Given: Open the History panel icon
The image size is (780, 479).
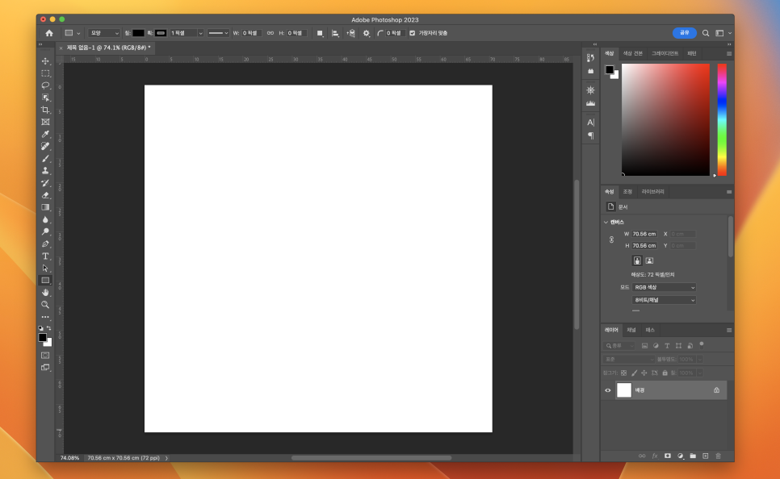Looking at the screenshot, I should [590, 57].
